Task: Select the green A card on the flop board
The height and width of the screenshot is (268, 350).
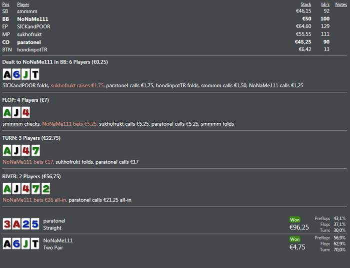Action: (7, 112)
